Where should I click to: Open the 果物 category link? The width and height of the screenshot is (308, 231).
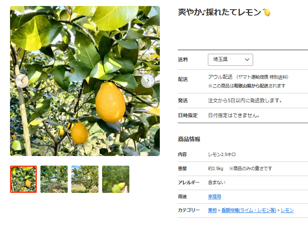click(212, 211)
